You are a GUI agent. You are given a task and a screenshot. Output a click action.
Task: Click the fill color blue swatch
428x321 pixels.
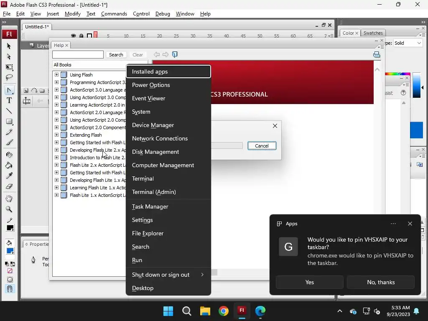coord(10,251)
